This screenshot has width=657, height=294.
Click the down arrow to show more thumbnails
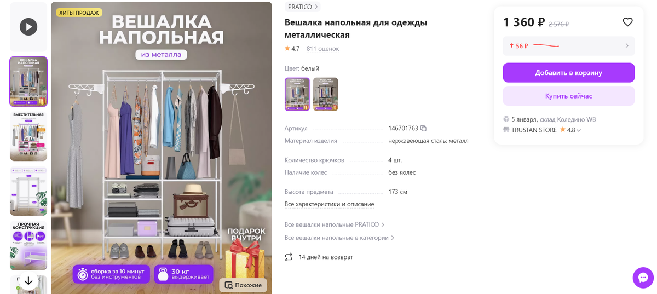point(28,281)
